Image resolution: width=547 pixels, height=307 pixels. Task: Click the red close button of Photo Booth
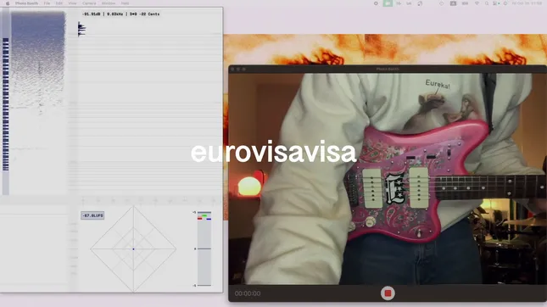click(232, 69)
